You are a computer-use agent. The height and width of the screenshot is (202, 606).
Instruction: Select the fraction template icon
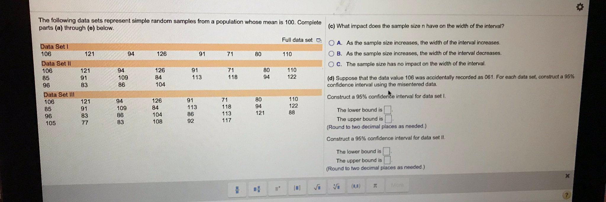[x=237, y=188]
